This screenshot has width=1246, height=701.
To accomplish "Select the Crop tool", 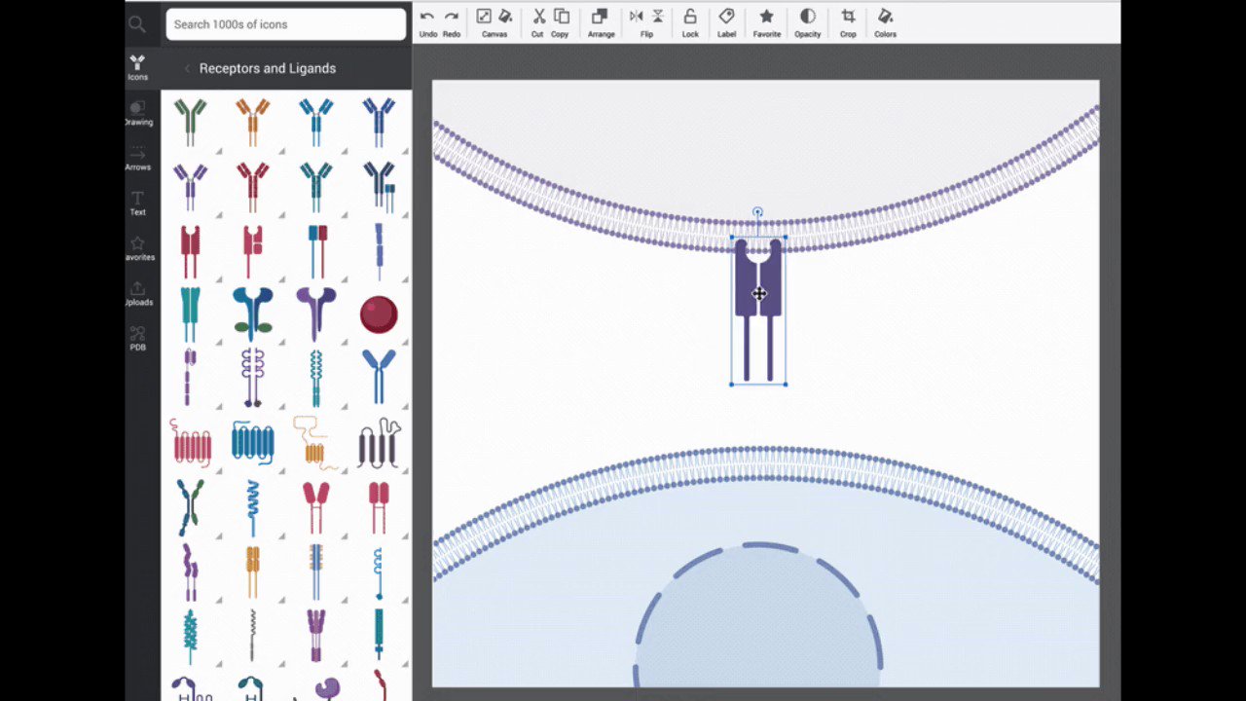I will click(848, 23).
